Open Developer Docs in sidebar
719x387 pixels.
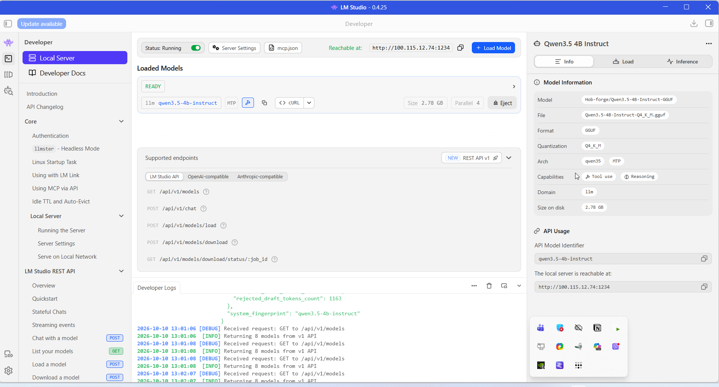75,73
